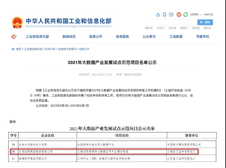Click the 序号 column header
Viewport: 226px width, 168px height.
14,135
